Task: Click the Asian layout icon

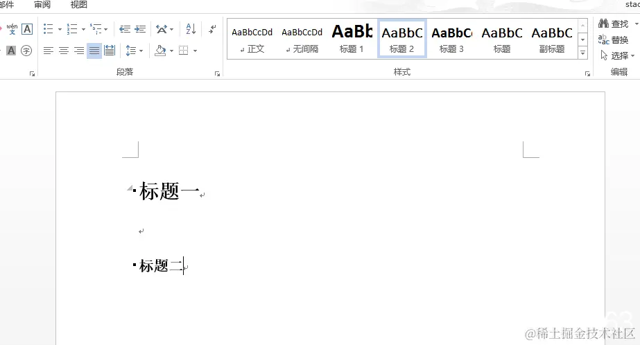Action: click(x=162, y=29)
